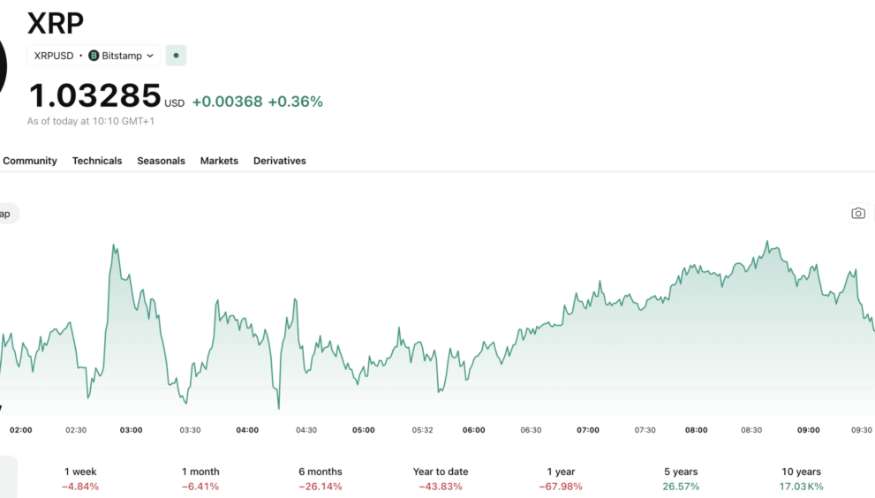Click the XRP heading title
This screenshot has width=875, height=498.
click(56, 23)
